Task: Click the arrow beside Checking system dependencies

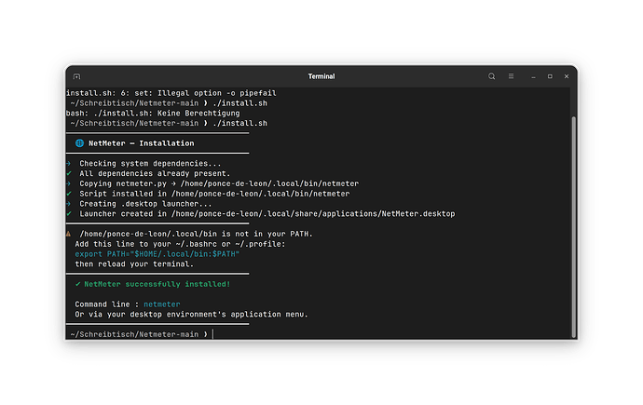Action: point(68,163)
